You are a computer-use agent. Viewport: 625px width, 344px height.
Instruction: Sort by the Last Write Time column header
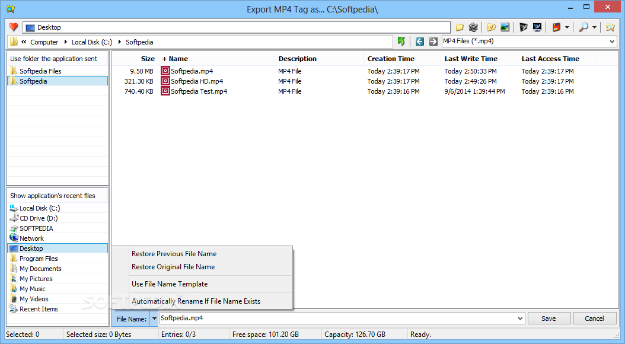coord(480,59)
